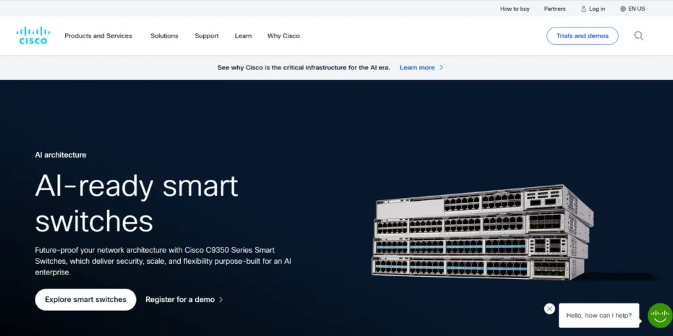This screenshot has width=673, height=336.
Task: Click the Partners link
Action: [x=555, y=9]
